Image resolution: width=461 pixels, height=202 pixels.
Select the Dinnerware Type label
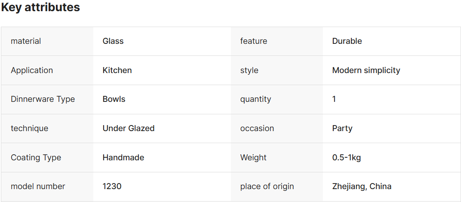click(x=43, y=99)
